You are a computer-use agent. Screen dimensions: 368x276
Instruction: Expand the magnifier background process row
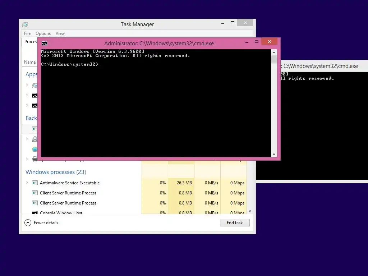tap(27, 139)
